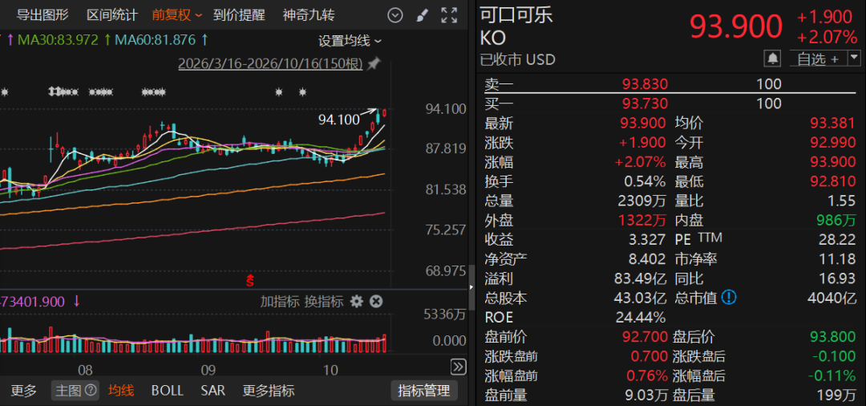
Task: Open the dropdown arrow beside 自选
Action: pyautogui.click(x=855, y=58)
